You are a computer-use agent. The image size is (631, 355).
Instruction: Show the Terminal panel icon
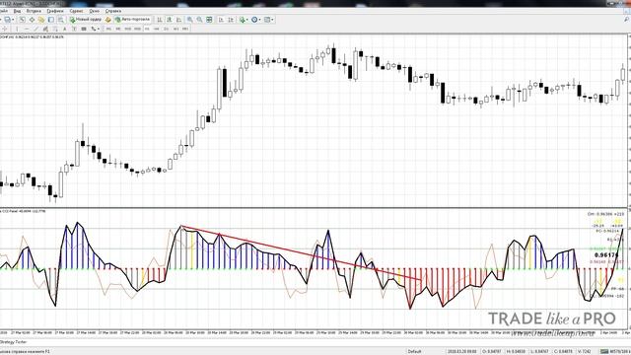pos(51,20)
